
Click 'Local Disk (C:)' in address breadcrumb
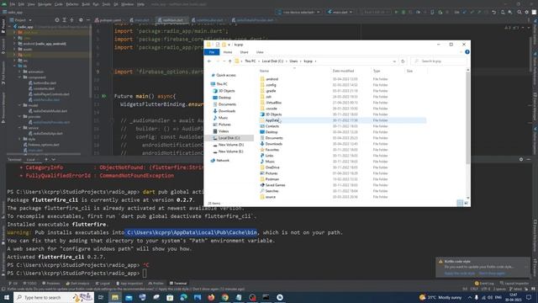click(x=272, y=61)
